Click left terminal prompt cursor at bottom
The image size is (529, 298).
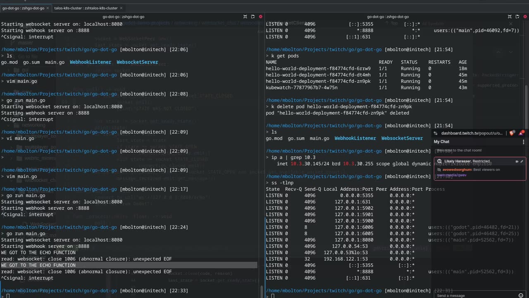coord(8,296)
